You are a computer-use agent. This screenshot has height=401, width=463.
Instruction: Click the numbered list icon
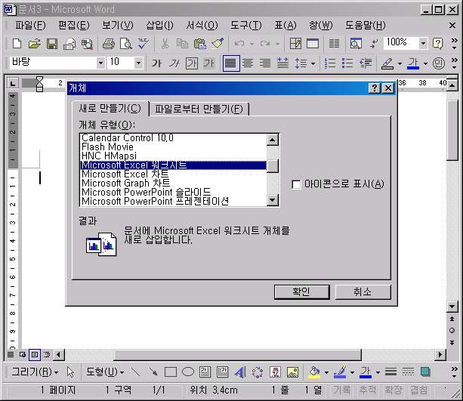pyautogui.click(x=330, y=63)
